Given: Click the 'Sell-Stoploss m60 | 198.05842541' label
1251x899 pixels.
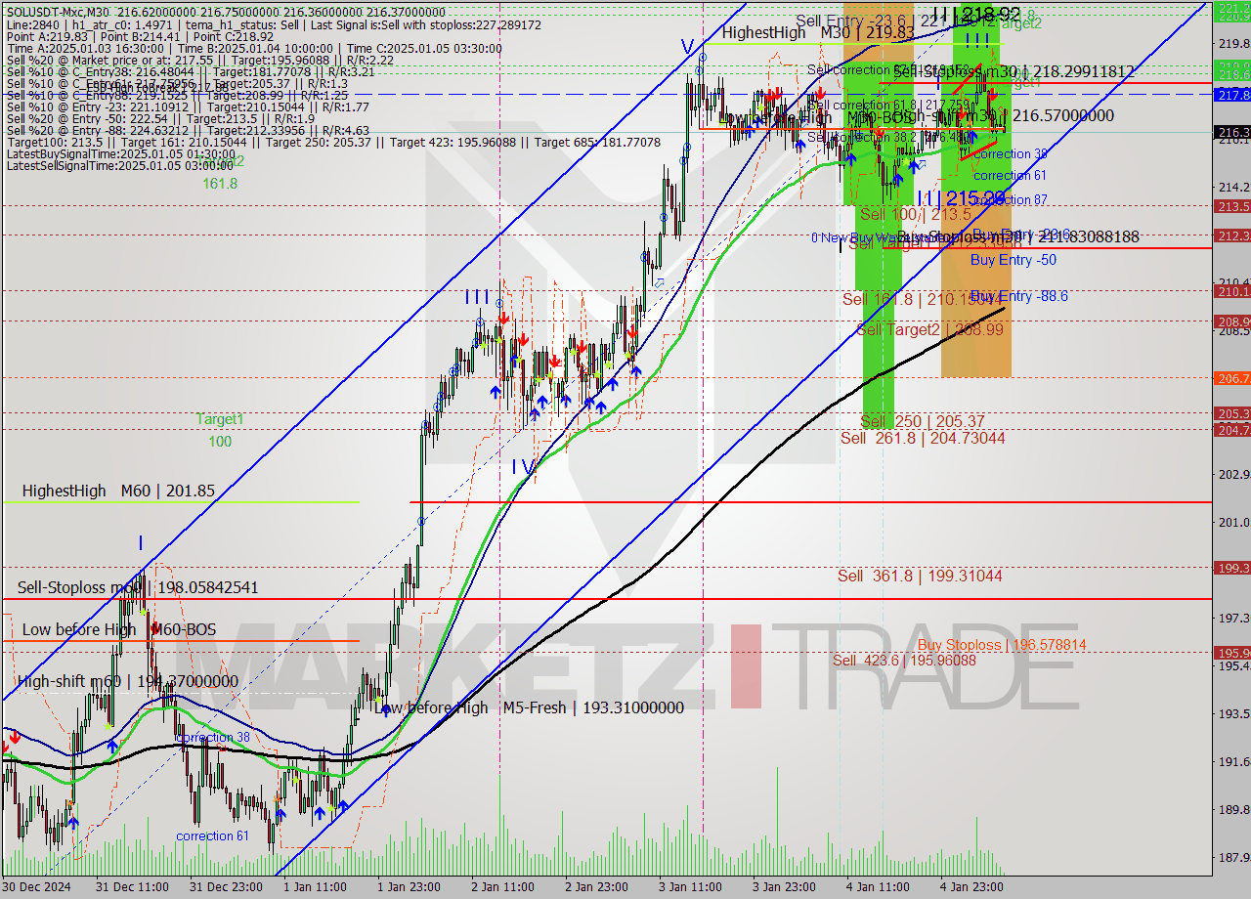Looking at the screenshot, I should click(x=138, y=587).
